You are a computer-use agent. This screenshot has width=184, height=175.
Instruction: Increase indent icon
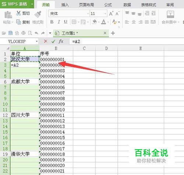pos(153,13)
